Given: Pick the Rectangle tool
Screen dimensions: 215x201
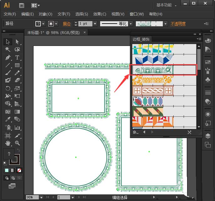Looking at the screenshot, I should click(x=17, y=65).
